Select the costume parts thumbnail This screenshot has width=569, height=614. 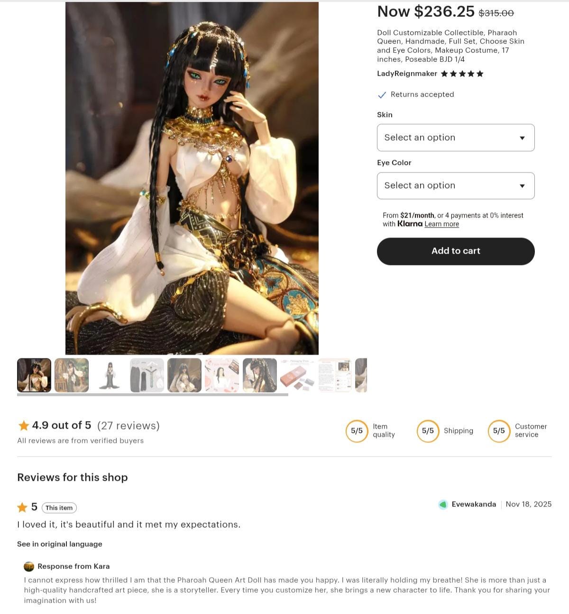[x=147, y=375]
